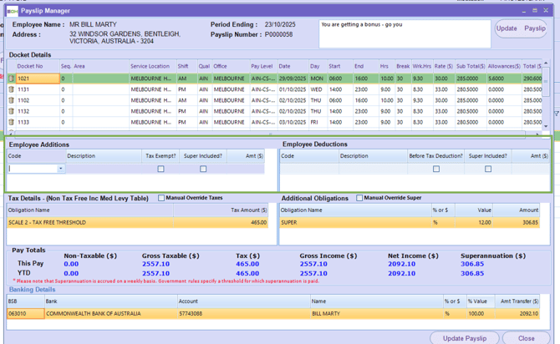Maximize the Payslip Manager window

click(x=535, y=11)
